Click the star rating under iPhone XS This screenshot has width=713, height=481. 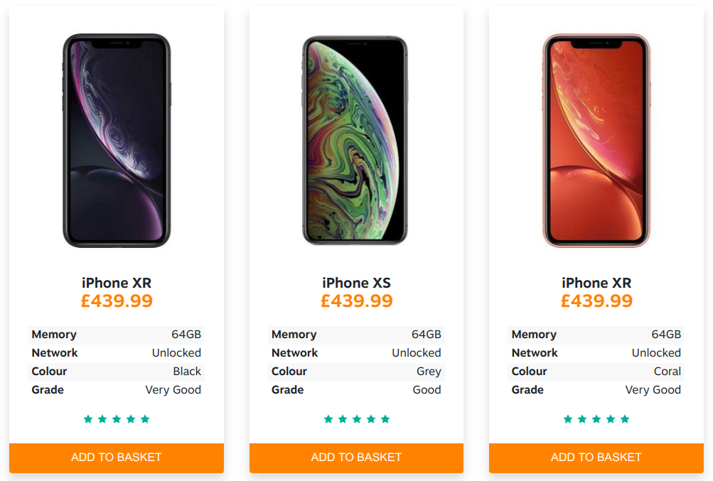pos(357,418)
